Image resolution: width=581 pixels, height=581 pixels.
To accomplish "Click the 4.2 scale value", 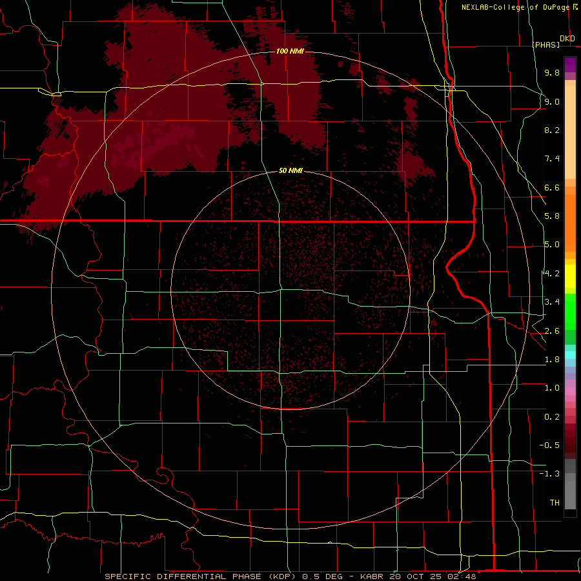I will pyautogui.click(x=552, y=274).
